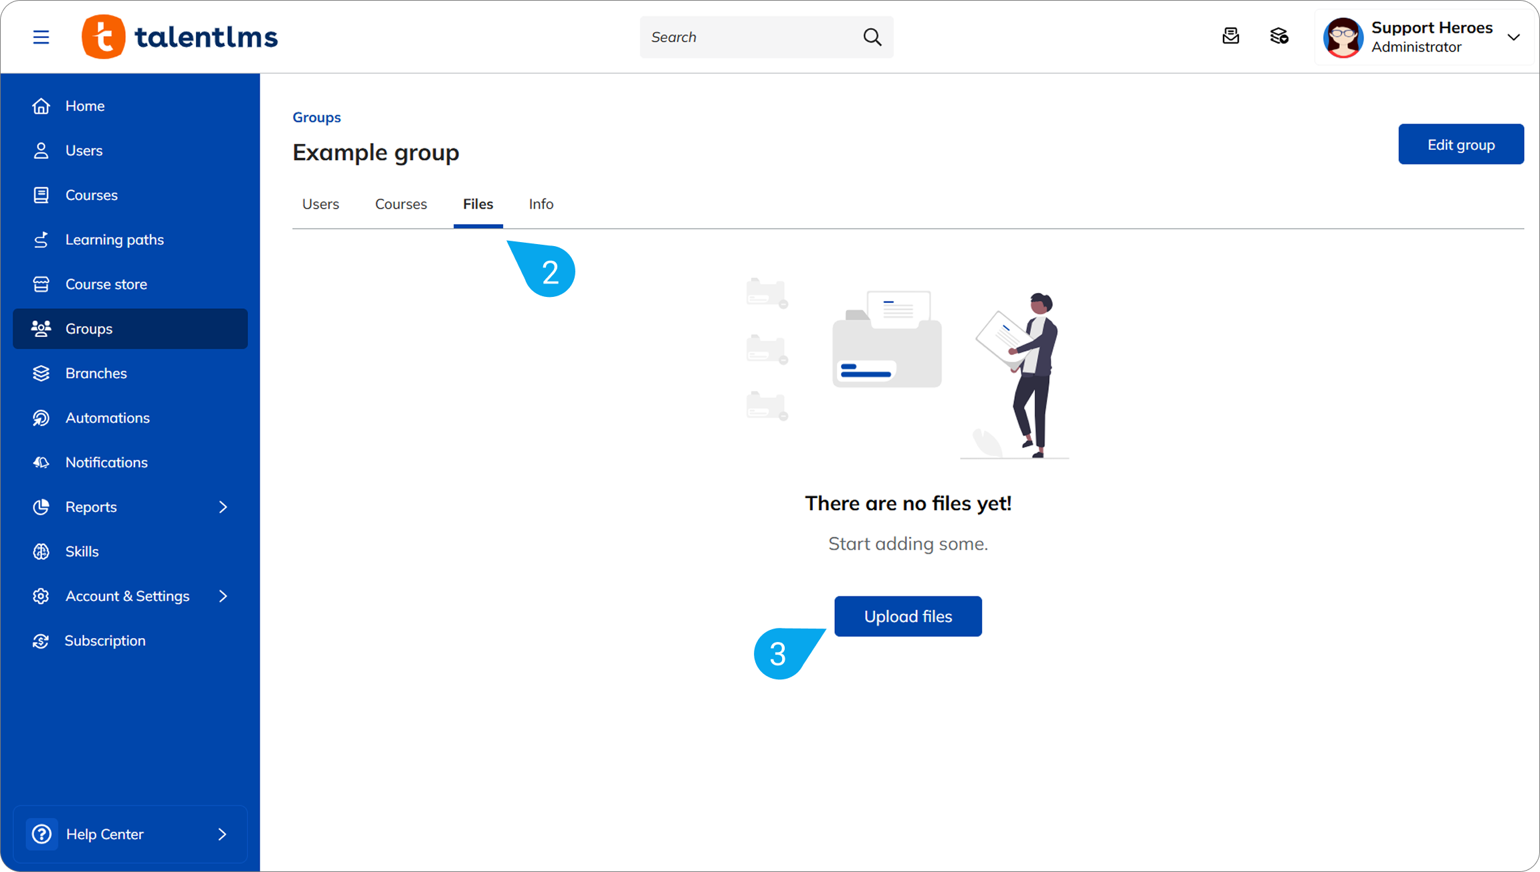Switch to the Info tab
This screenshot has width=1540, height=872.
541,204
